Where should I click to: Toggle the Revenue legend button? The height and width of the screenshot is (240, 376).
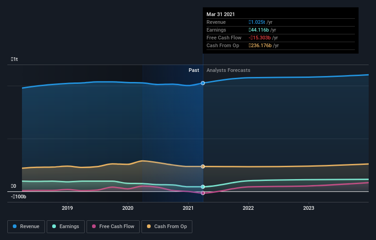[26, 227]
